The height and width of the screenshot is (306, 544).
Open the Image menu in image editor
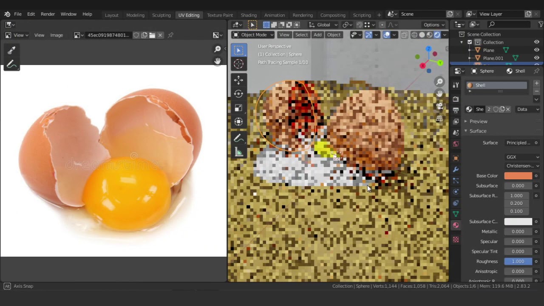[57, 35]
